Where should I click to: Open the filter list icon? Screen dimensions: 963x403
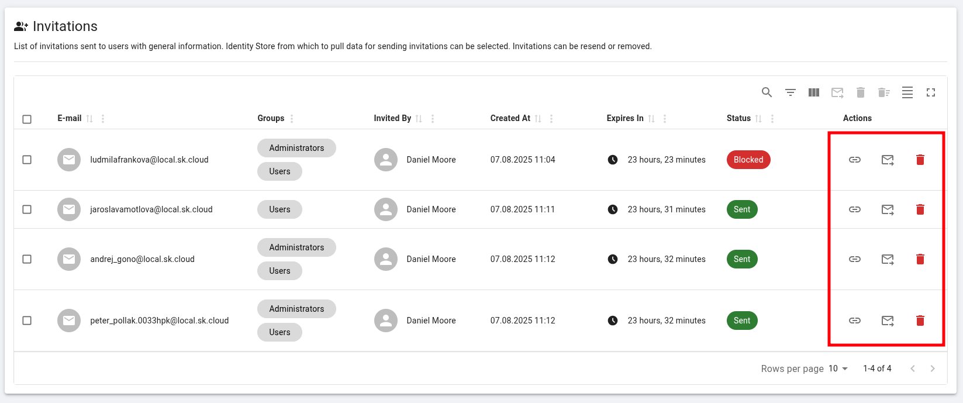(790, 92)
